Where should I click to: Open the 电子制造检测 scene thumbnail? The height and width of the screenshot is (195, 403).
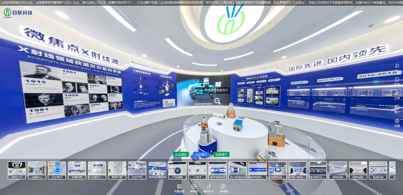click(x=237, y=170)
